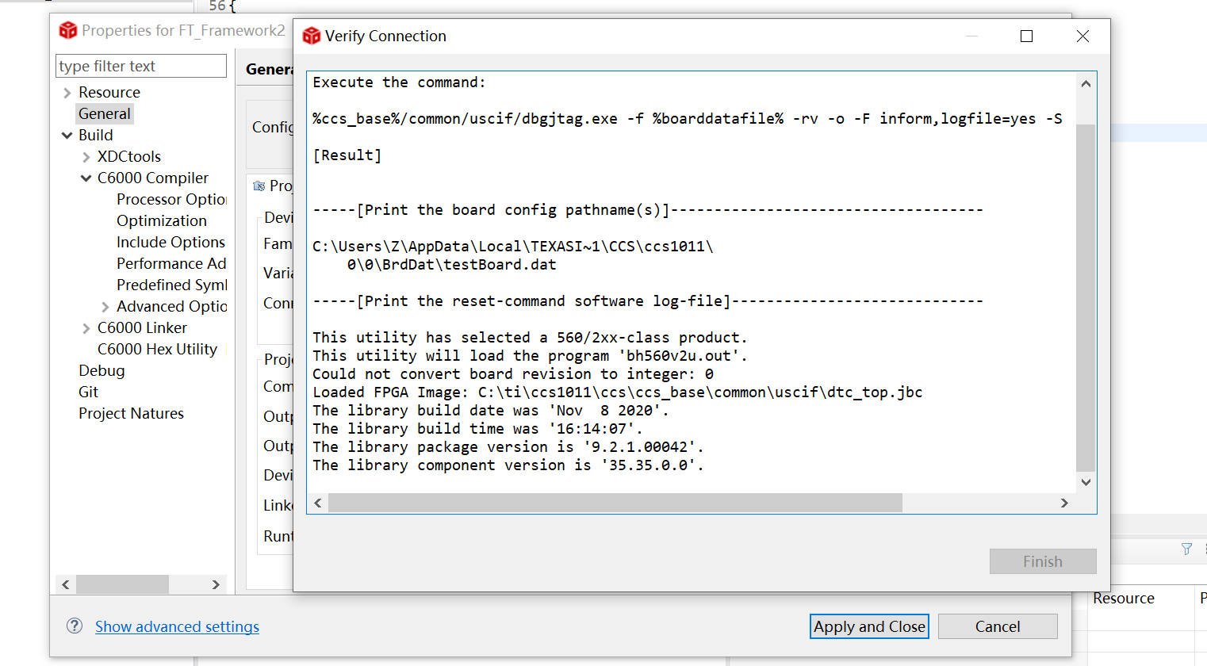Open the Show advanced settings link
This screenshot has width=1207, height=666.
pos(177,626)
